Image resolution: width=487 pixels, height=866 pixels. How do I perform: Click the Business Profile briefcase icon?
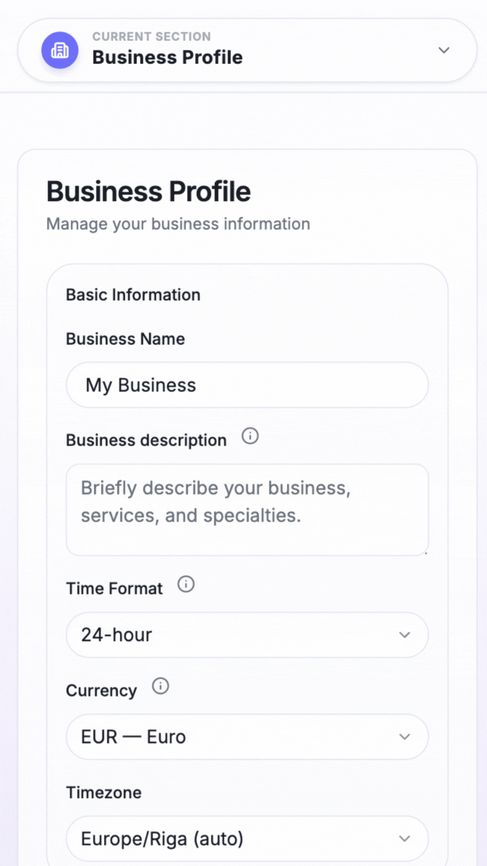(60, 51)
